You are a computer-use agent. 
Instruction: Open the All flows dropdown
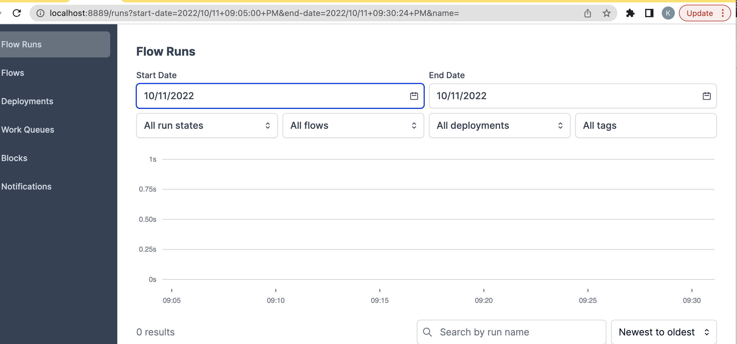pos(353,126)
